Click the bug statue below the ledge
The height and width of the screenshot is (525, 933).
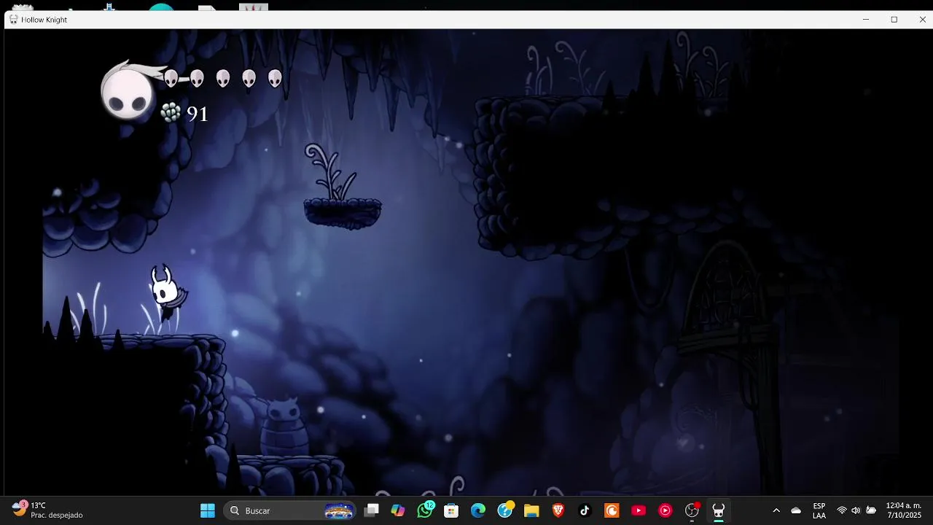pyautogui.click(x=284, y=425)
